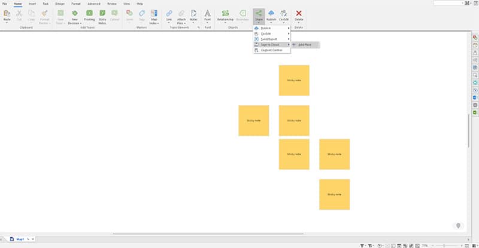The height and width of the screenshot is (248, 479).
Task: Open the Design ribbon tab
Action: pyautogui.click(x=60, y=4)
